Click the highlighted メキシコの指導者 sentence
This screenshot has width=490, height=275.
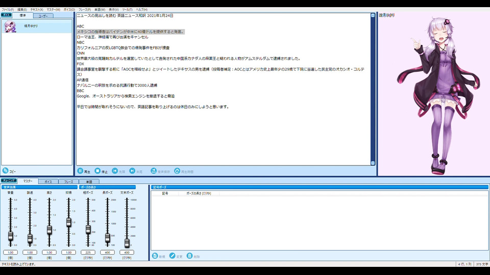(x=131, y=32)
